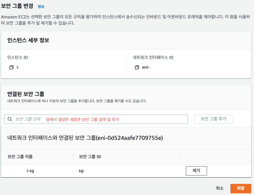The height and width of the screenshot is (195, 254).
Task: Click the 네트워크 인터페이스 ID label
Action: click(153, 58)
